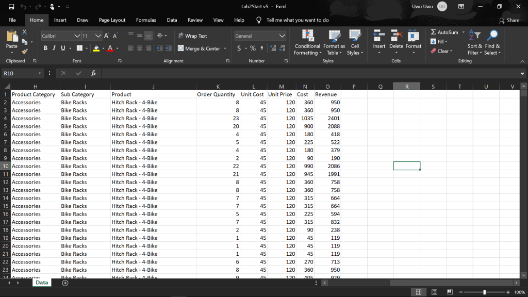
Task: Click the yellow Fill Color swatch
Action: (96, 48)
